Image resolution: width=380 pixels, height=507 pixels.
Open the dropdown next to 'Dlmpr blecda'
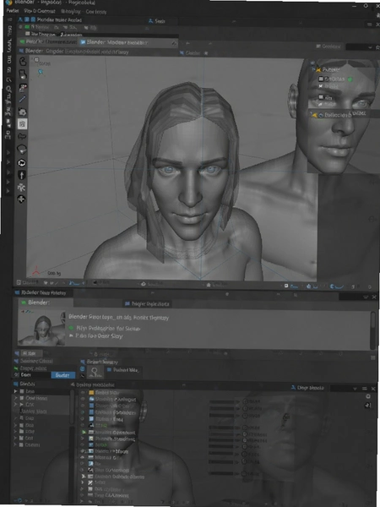coord(355,389)
